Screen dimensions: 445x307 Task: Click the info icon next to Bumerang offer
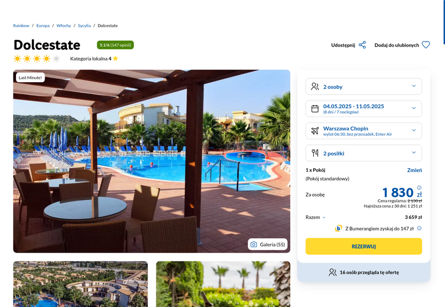coord(419,228)
